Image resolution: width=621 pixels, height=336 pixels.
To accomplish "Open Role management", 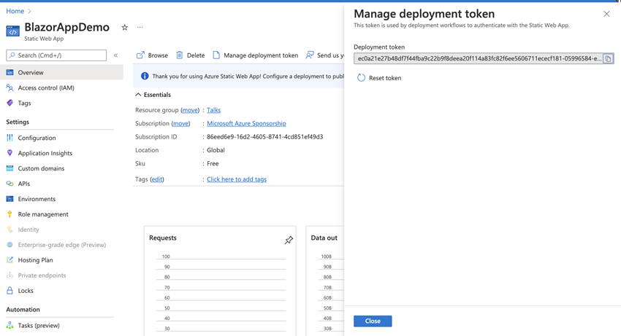I will tap(43, 214).
